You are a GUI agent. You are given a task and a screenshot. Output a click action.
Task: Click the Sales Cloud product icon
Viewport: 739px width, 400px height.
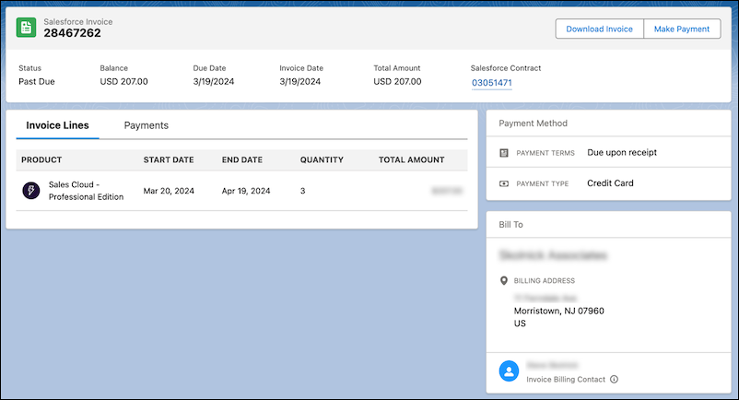pyautogui.click(x=31, y=191)
